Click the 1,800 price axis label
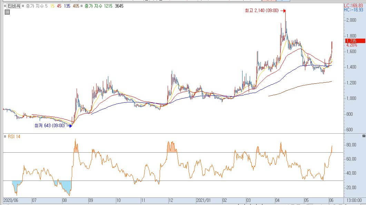Screen dimensions: 366x205 351,36
